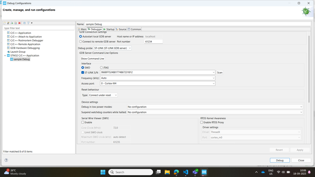
Task: Select the SWD interface
Action: click(x=83, y=68)
